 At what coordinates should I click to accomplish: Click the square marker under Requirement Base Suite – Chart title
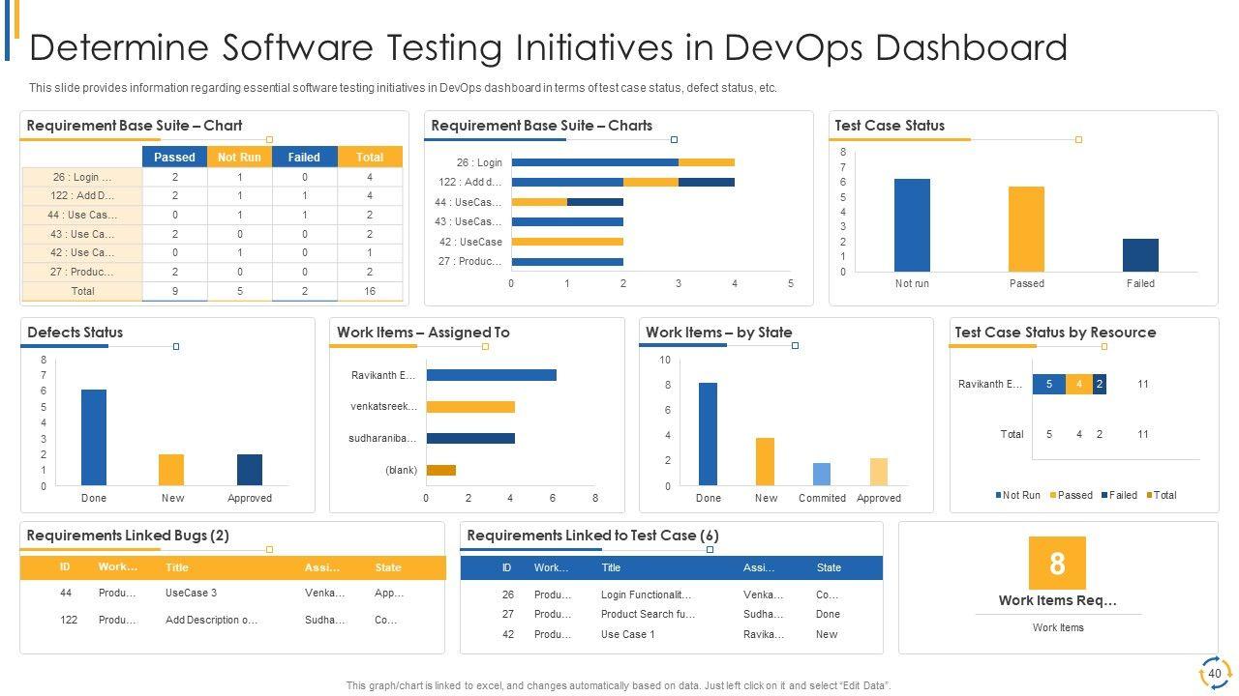click(x=269, y=140)
